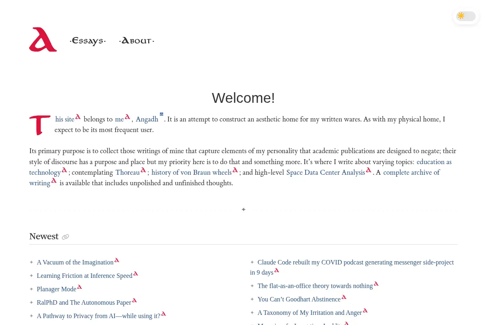The image size is (487, 325).
Task: Click the red glyph after Planager Mode
Action: (80, 287)
